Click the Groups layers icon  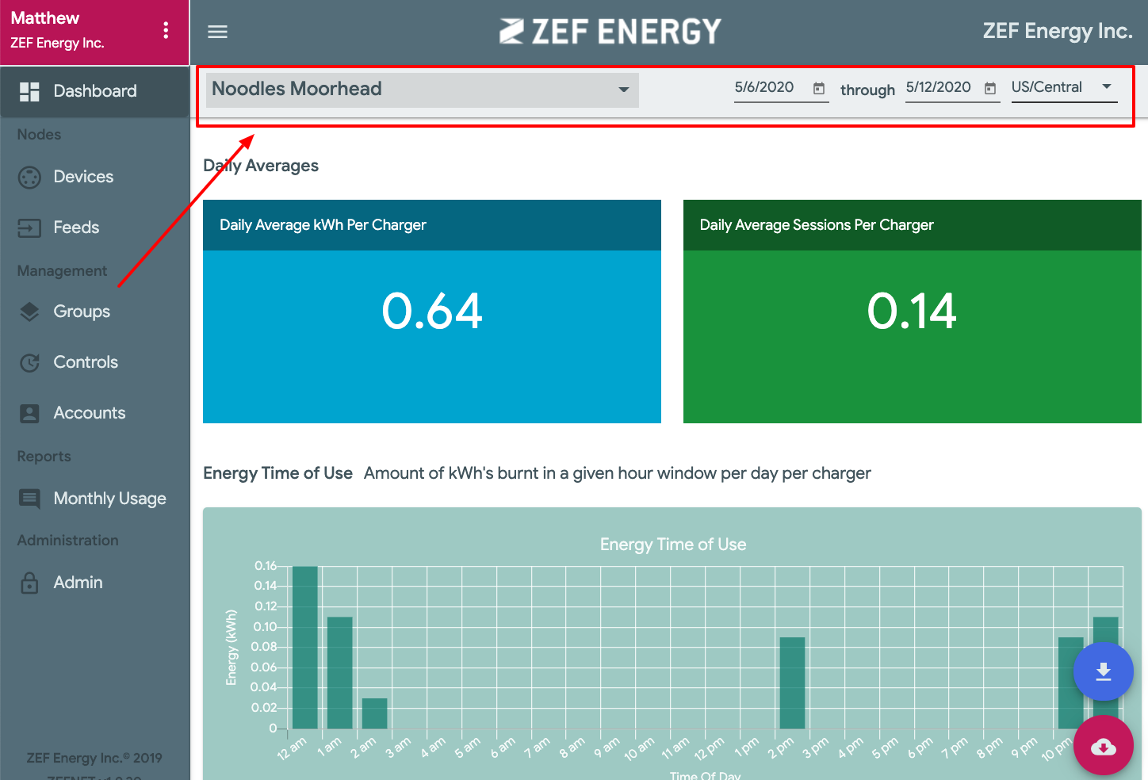point(29,312)
